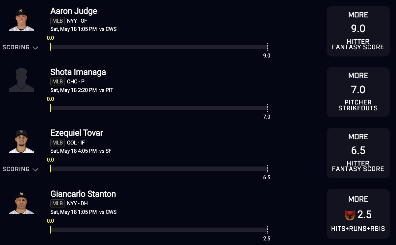Open the Ezequiel Tovar player name
The width and height of the screenshot is (396, 245).
pos(77,133)
